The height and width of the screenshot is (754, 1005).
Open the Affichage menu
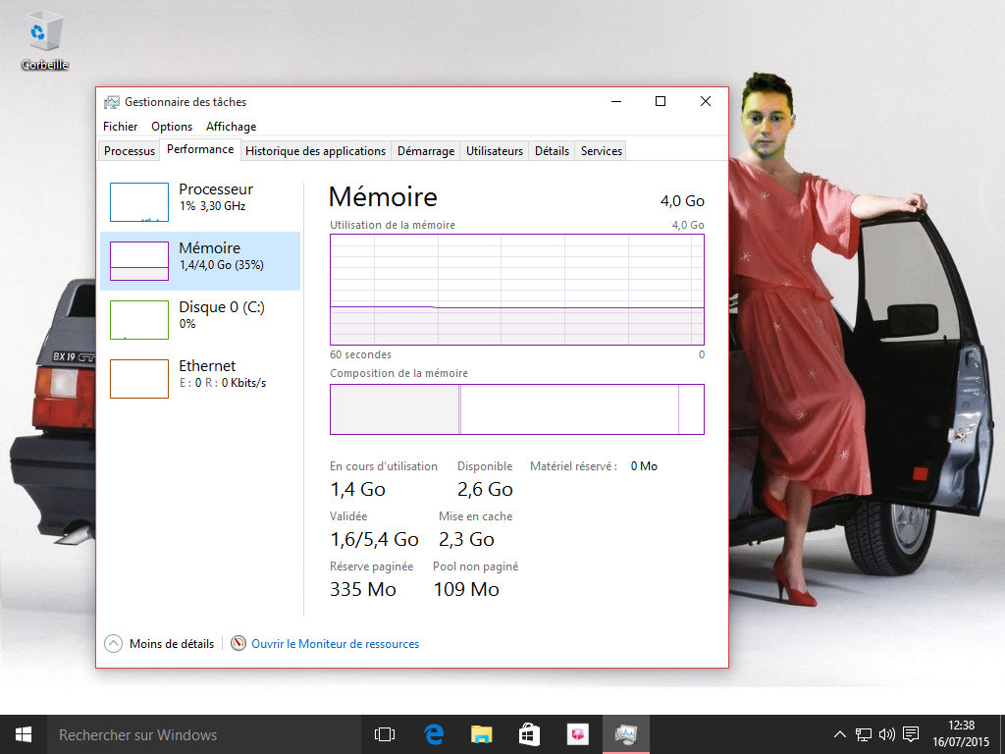[231, 127]
